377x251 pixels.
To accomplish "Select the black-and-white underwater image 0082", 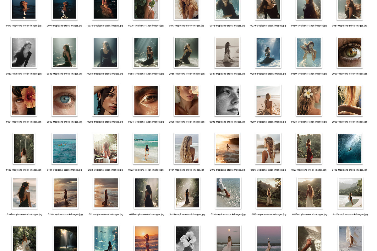I will 24,52.
